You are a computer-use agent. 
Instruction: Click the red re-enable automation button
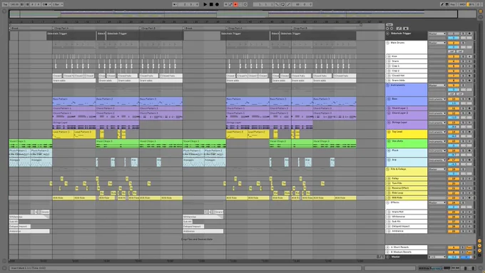pyautogui.click(x=235, y=4)
